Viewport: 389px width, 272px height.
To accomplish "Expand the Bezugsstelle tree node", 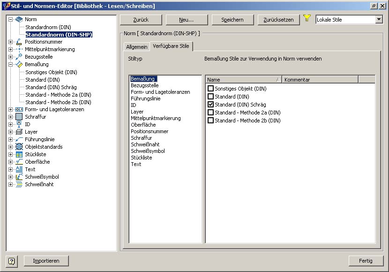I will [10, 57].
